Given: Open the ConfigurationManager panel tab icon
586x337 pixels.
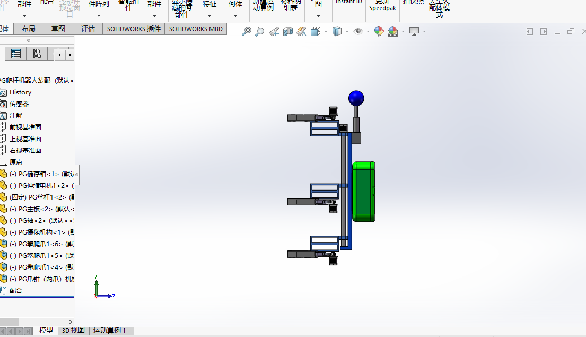Looking at the screenshot, I should (x=37, y=54).
